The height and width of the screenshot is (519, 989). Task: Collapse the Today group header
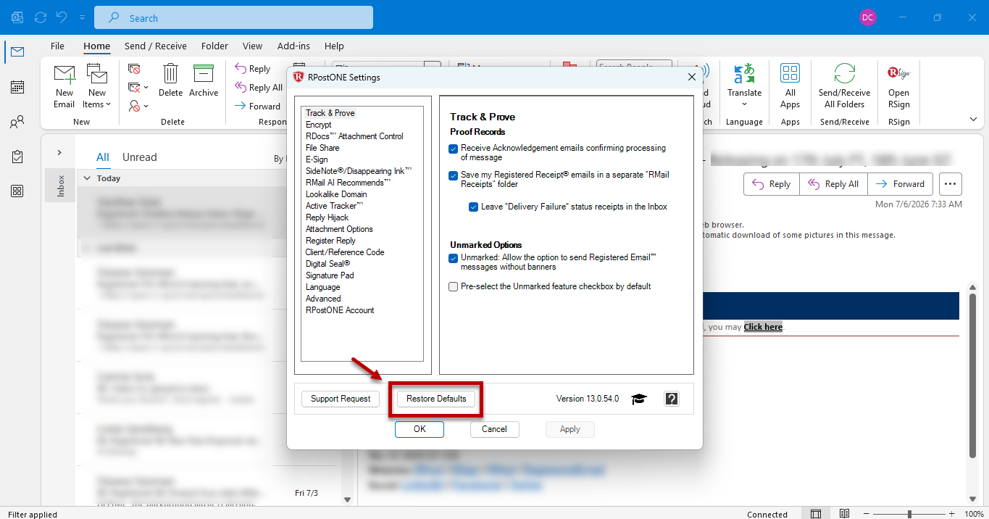click(87, 178)
